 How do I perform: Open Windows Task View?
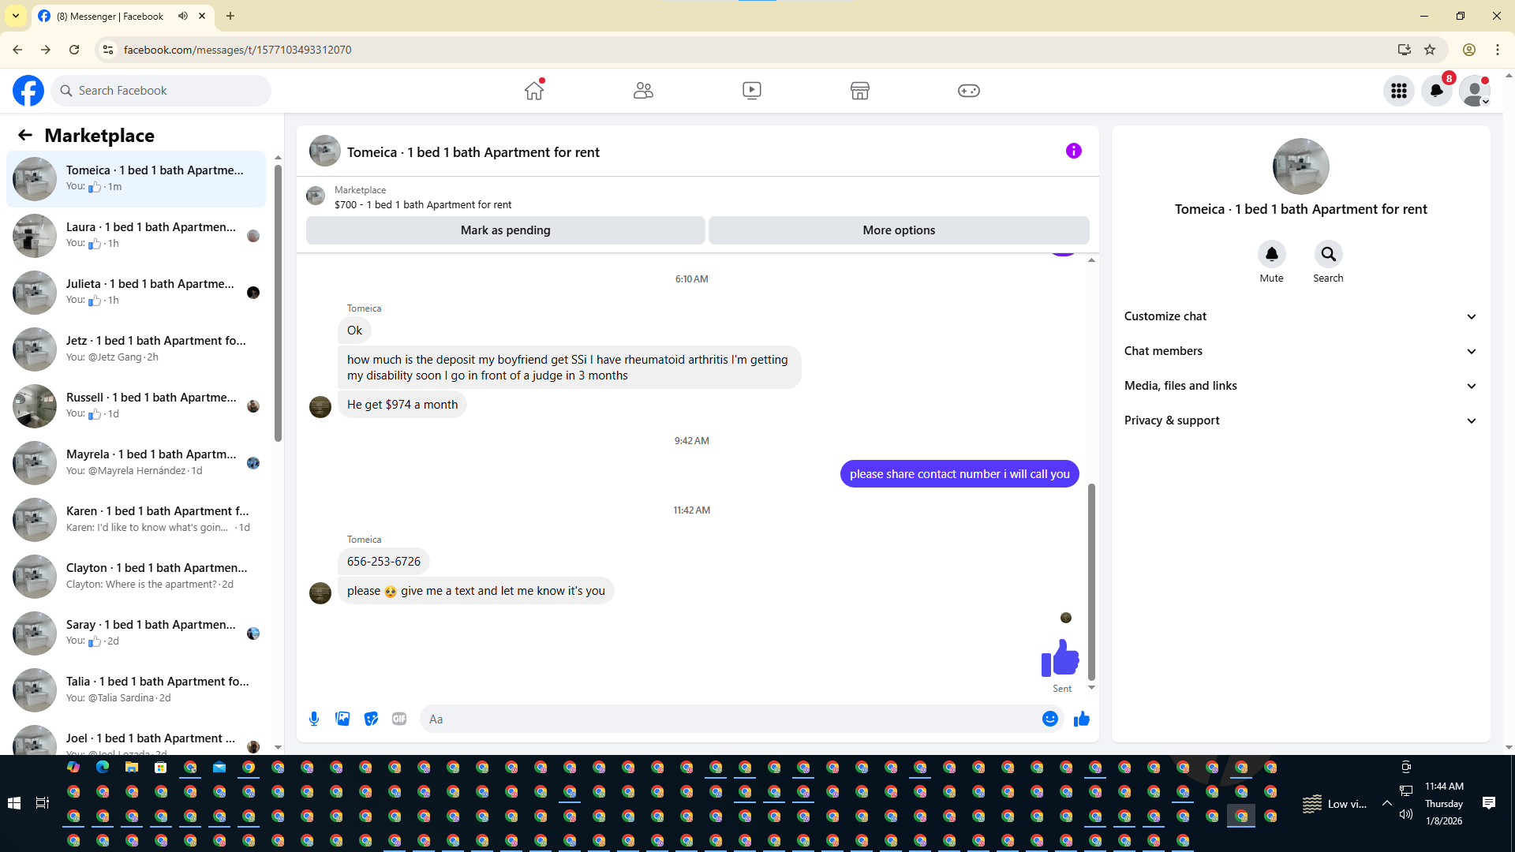click(x=43, y=803)
